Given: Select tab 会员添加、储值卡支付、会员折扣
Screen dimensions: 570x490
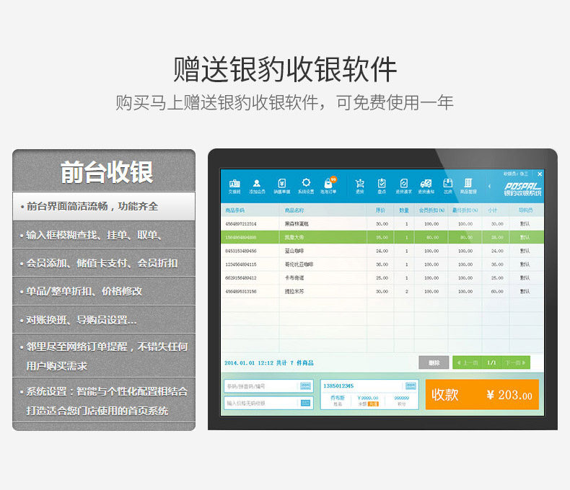Looking at the screenshot, I should tap(104, 263).
